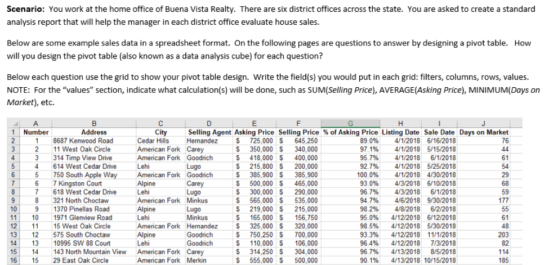
Task: Select column header I
Action: coord(439,123)
